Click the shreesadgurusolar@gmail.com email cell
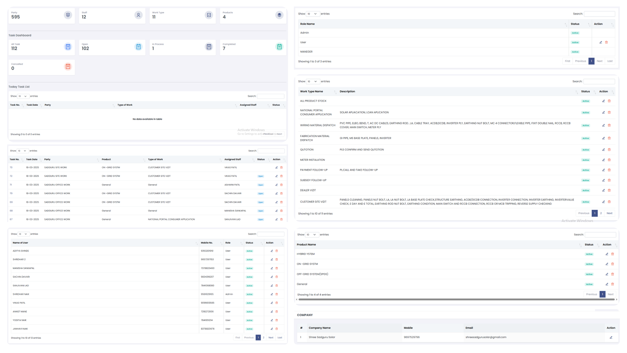This screenshot has height=353, width=627. [x=486, y=337]
